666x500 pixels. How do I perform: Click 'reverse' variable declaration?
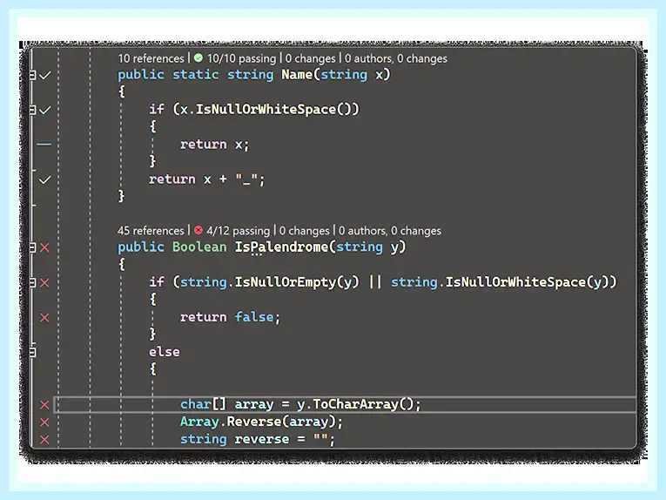coord(262,439)
